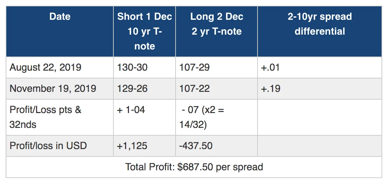This screenshot has height=183, width=390.
Task: Select the +1,125 USD profit cell
Action: click(132, 145)
